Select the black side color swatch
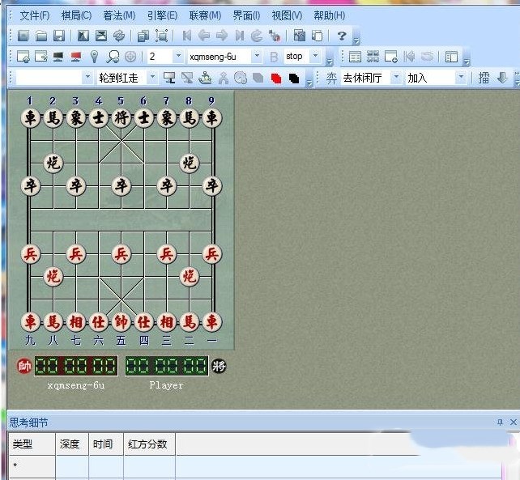 click(294, 79)
